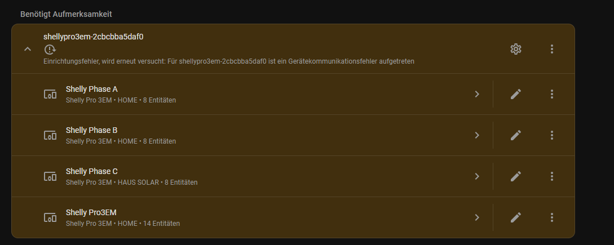Open overflow menu for Shelly Phase A
Image resolution: width=614 pixels, height=245 pixels.
tap(552, 94)
